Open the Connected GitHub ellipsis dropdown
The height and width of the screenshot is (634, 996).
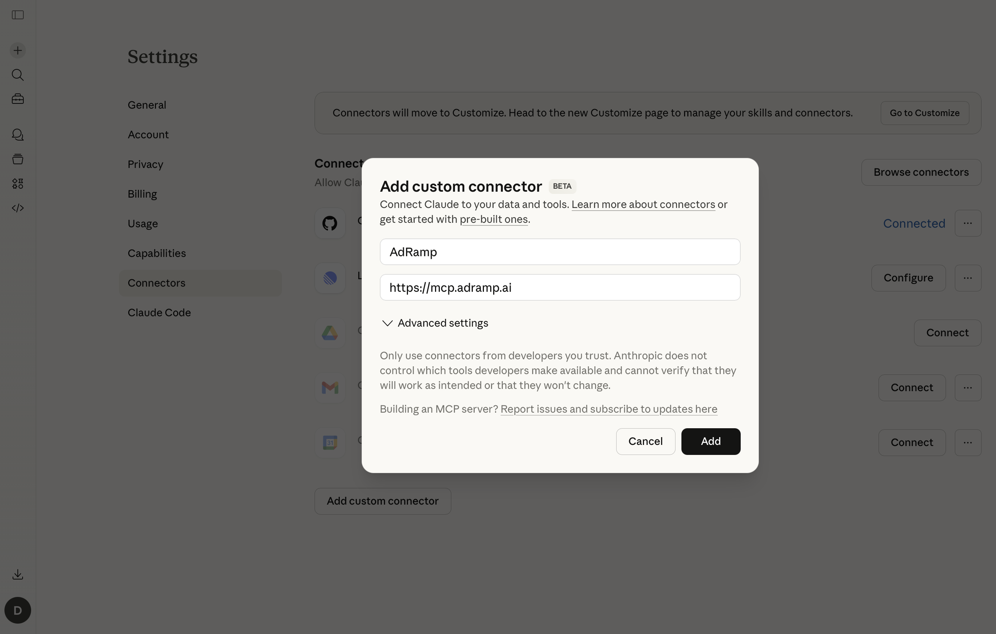(968, 223)
